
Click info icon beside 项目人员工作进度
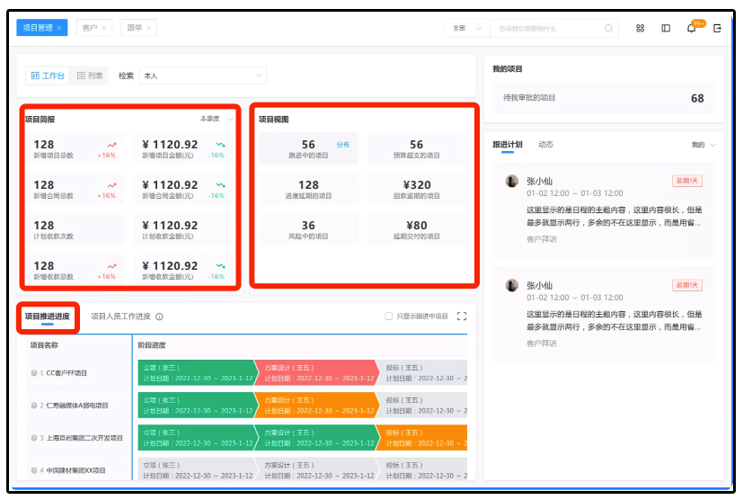coord(160,317)
